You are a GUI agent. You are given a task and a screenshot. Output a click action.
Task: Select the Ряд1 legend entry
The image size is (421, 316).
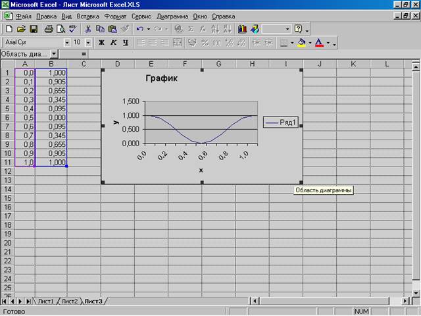(x=281, y=122)
